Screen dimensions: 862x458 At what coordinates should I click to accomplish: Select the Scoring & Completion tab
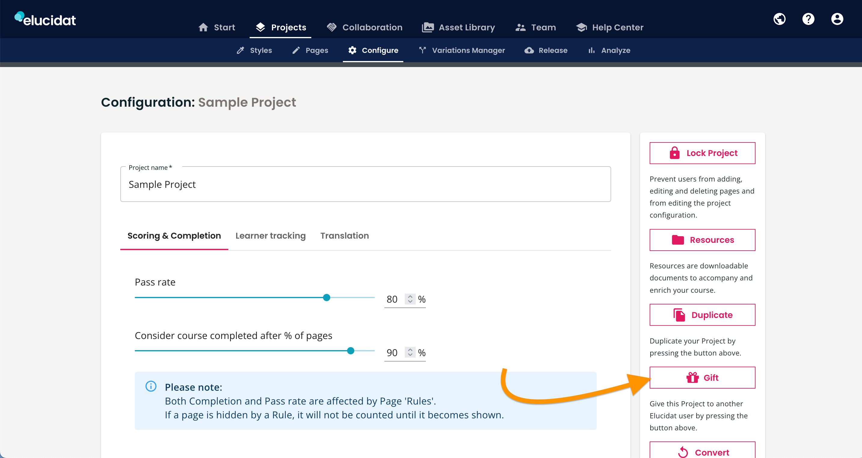pos(174,236)
